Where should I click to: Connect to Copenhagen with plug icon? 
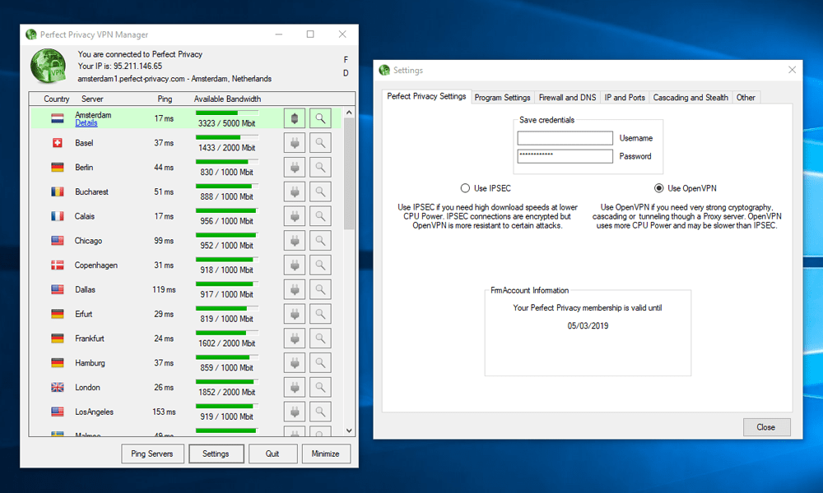[x=295, y=265]
